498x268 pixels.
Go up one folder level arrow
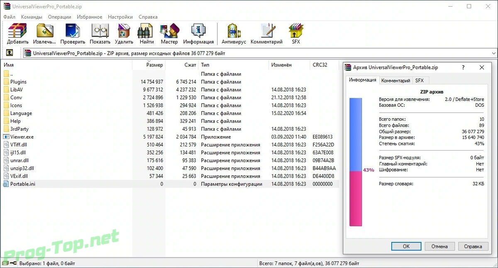9,53
